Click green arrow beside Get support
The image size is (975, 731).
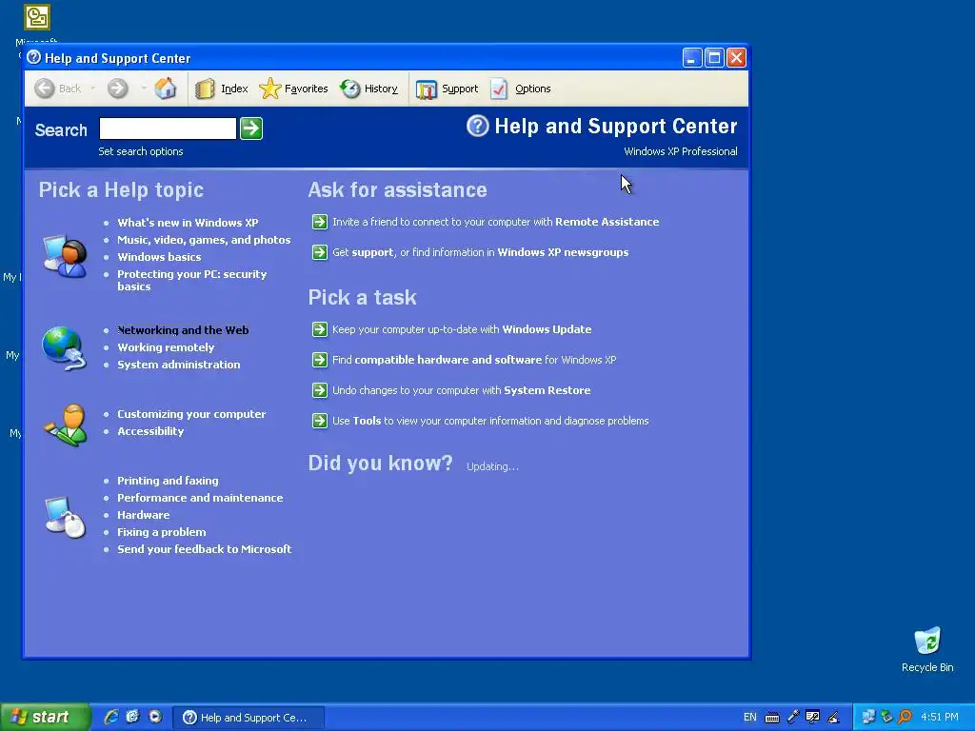pyautogui.click(x=320, y=252)
